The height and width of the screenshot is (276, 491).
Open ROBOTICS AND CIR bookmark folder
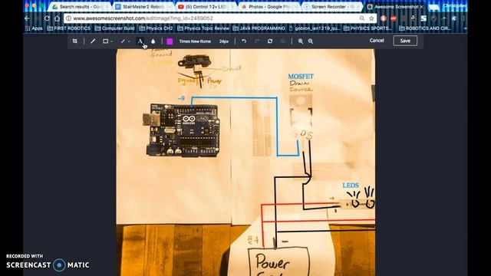(x=425, y=28)
